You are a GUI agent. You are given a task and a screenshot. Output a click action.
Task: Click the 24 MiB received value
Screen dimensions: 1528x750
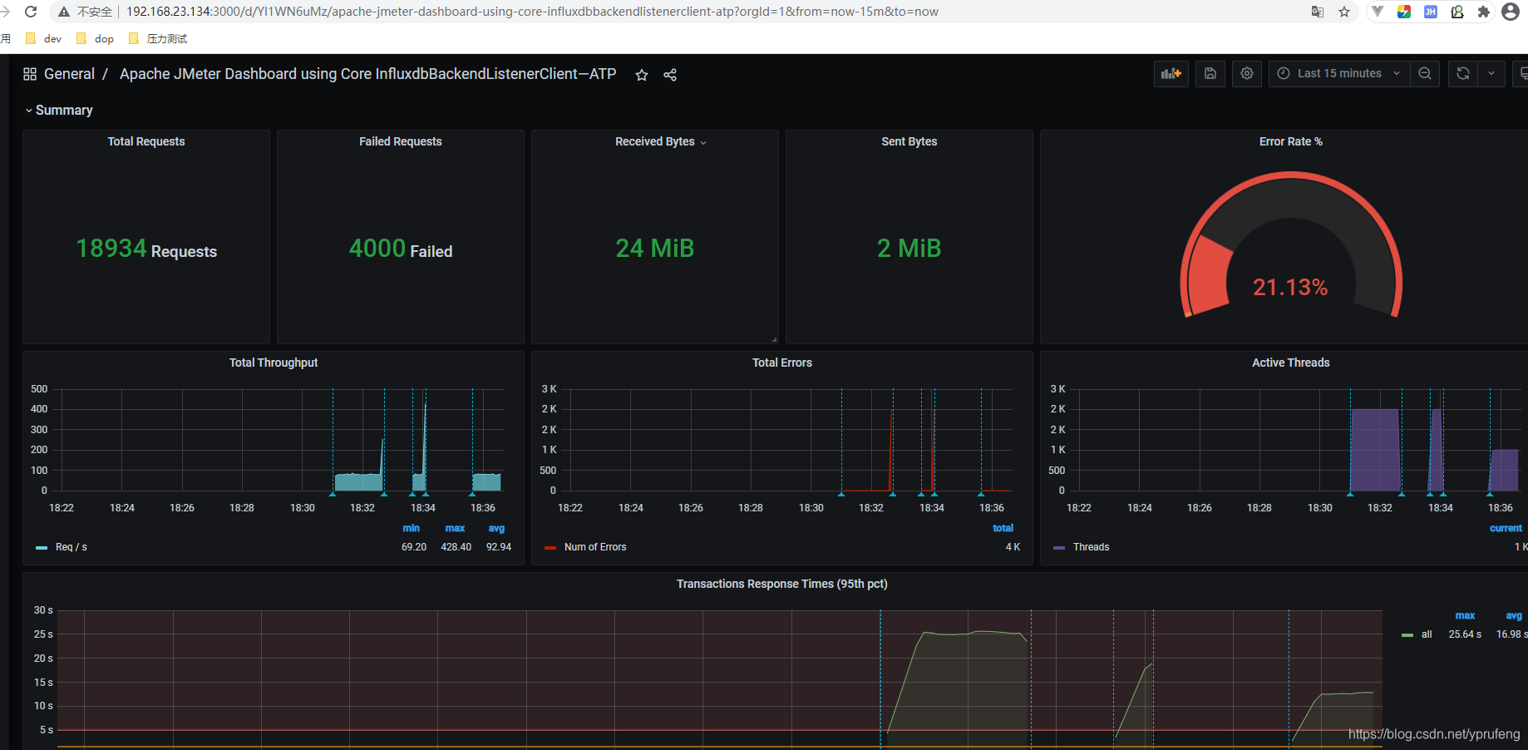(x=655, y=249)
